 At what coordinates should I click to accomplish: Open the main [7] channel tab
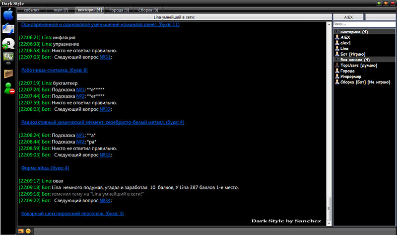coord(61,10)
